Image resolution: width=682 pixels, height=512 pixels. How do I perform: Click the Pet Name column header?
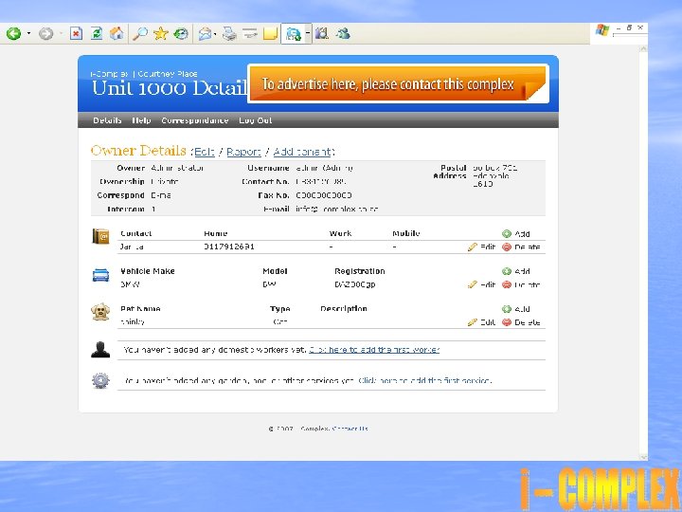click(140, 309)
